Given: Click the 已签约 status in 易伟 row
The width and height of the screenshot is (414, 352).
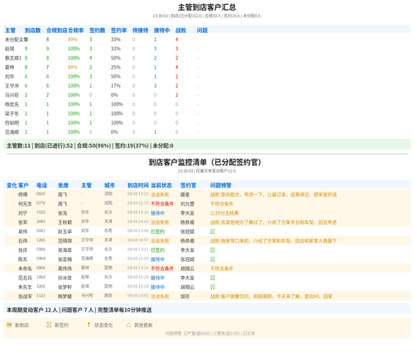Looking at the screenshot, I should coord(157,231).
